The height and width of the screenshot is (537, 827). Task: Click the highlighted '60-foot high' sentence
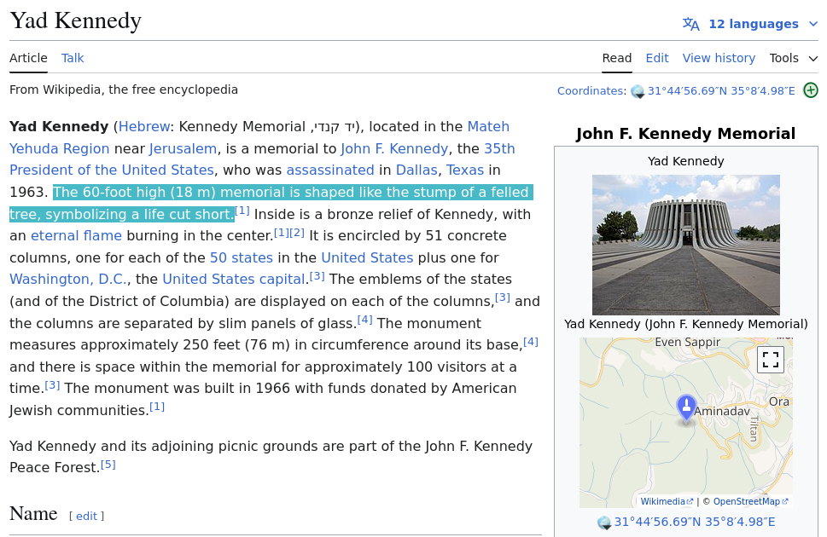click(271, 203)
